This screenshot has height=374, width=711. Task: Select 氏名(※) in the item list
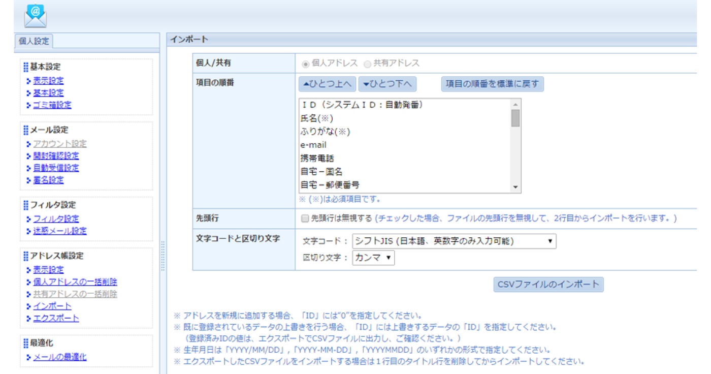coord(404,118)
